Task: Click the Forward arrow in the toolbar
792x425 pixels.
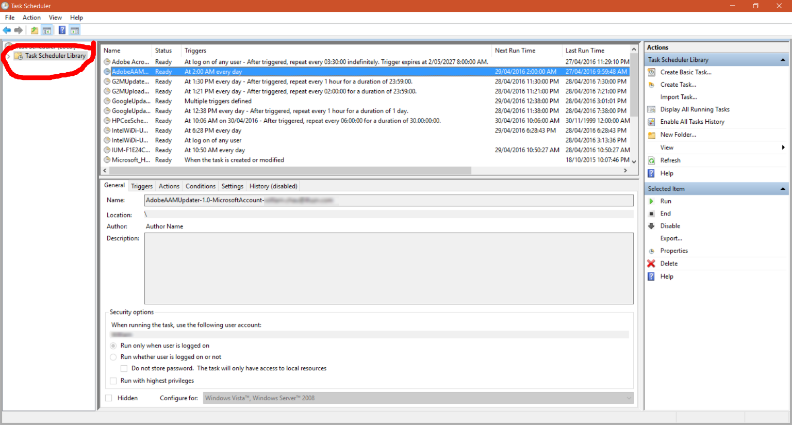Action: (x=19, y=30)
